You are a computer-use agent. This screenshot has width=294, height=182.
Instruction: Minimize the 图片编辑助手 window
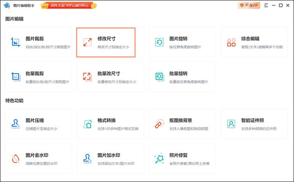pyautogui.click(x=274, y=5)
